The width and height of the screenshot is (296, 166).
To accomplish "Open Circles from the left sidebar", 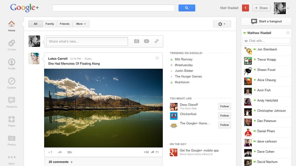I will (12, 44).
